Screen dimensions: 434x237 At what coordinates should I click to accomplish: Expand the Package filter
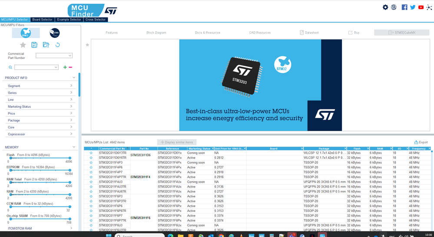(40, 120)
